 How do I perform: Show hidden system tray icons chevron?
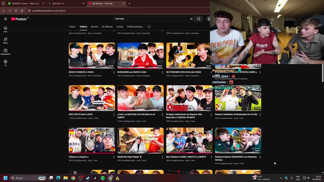tap(280, 178)
